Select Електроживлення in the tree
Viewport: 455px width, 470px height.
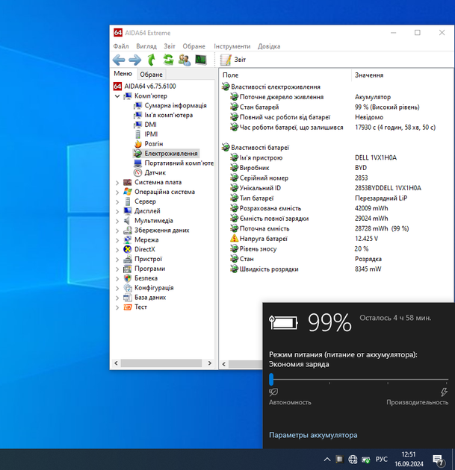(x=171, y=154)
